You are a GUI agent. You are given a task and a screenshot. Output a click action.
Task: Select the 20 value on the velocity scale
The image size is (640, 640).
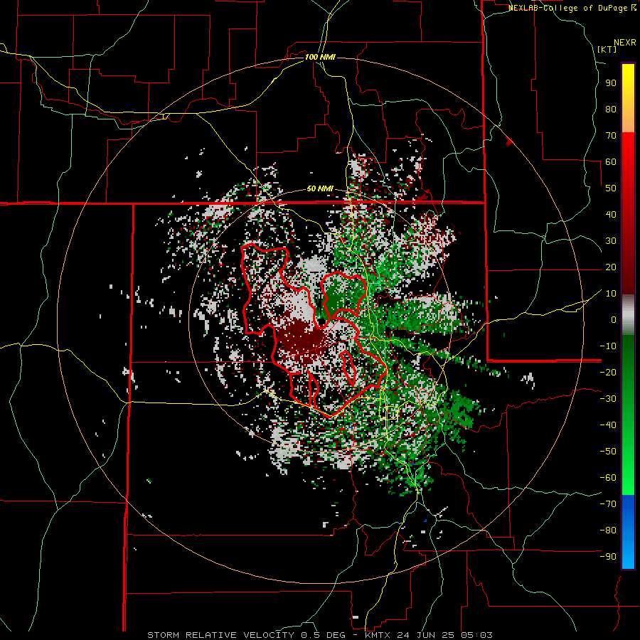point(611,267)
